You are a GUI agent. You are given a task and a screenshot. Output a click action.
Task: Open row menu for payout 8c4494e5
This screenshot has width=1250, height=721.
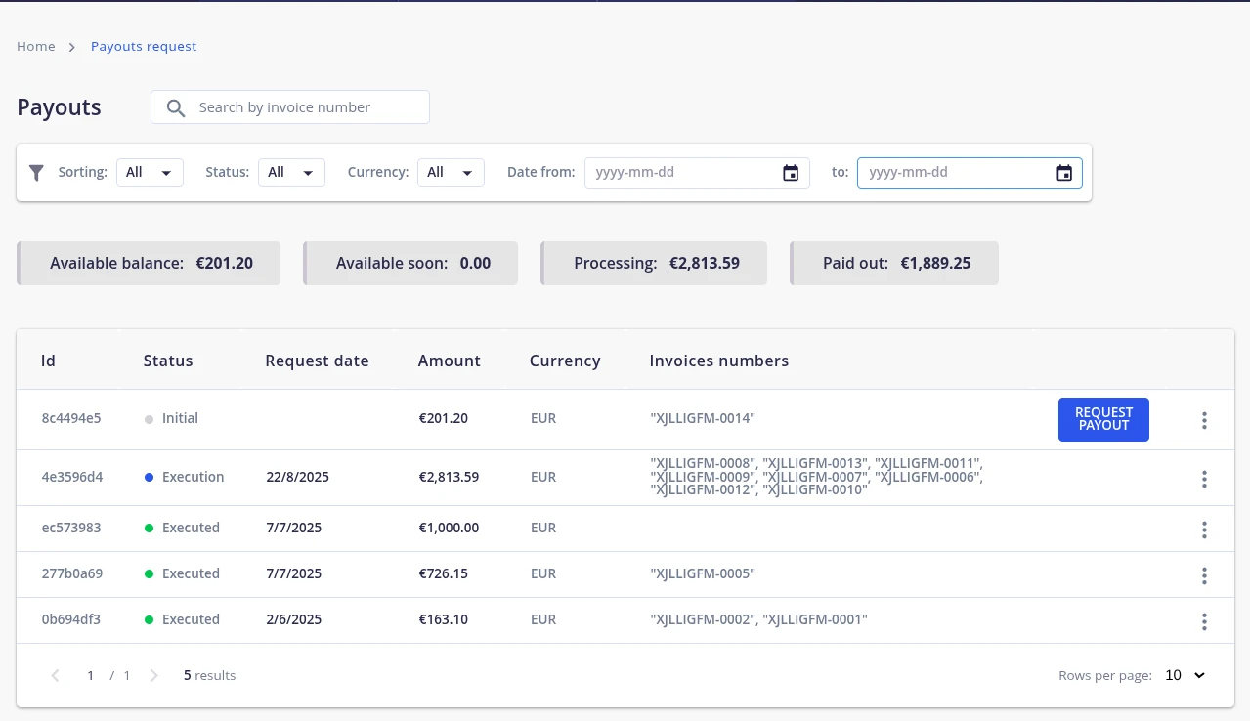[x=1204, y=420]
